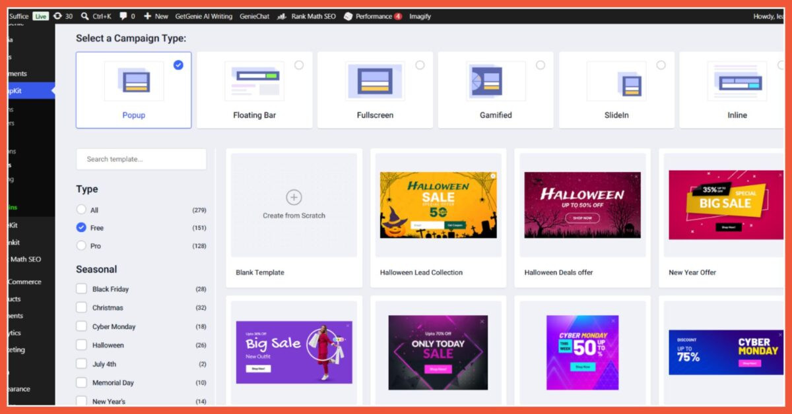792x414 pixels.
Task: Open the comments bubble icon in admin bar
Action: click(123, 16)
